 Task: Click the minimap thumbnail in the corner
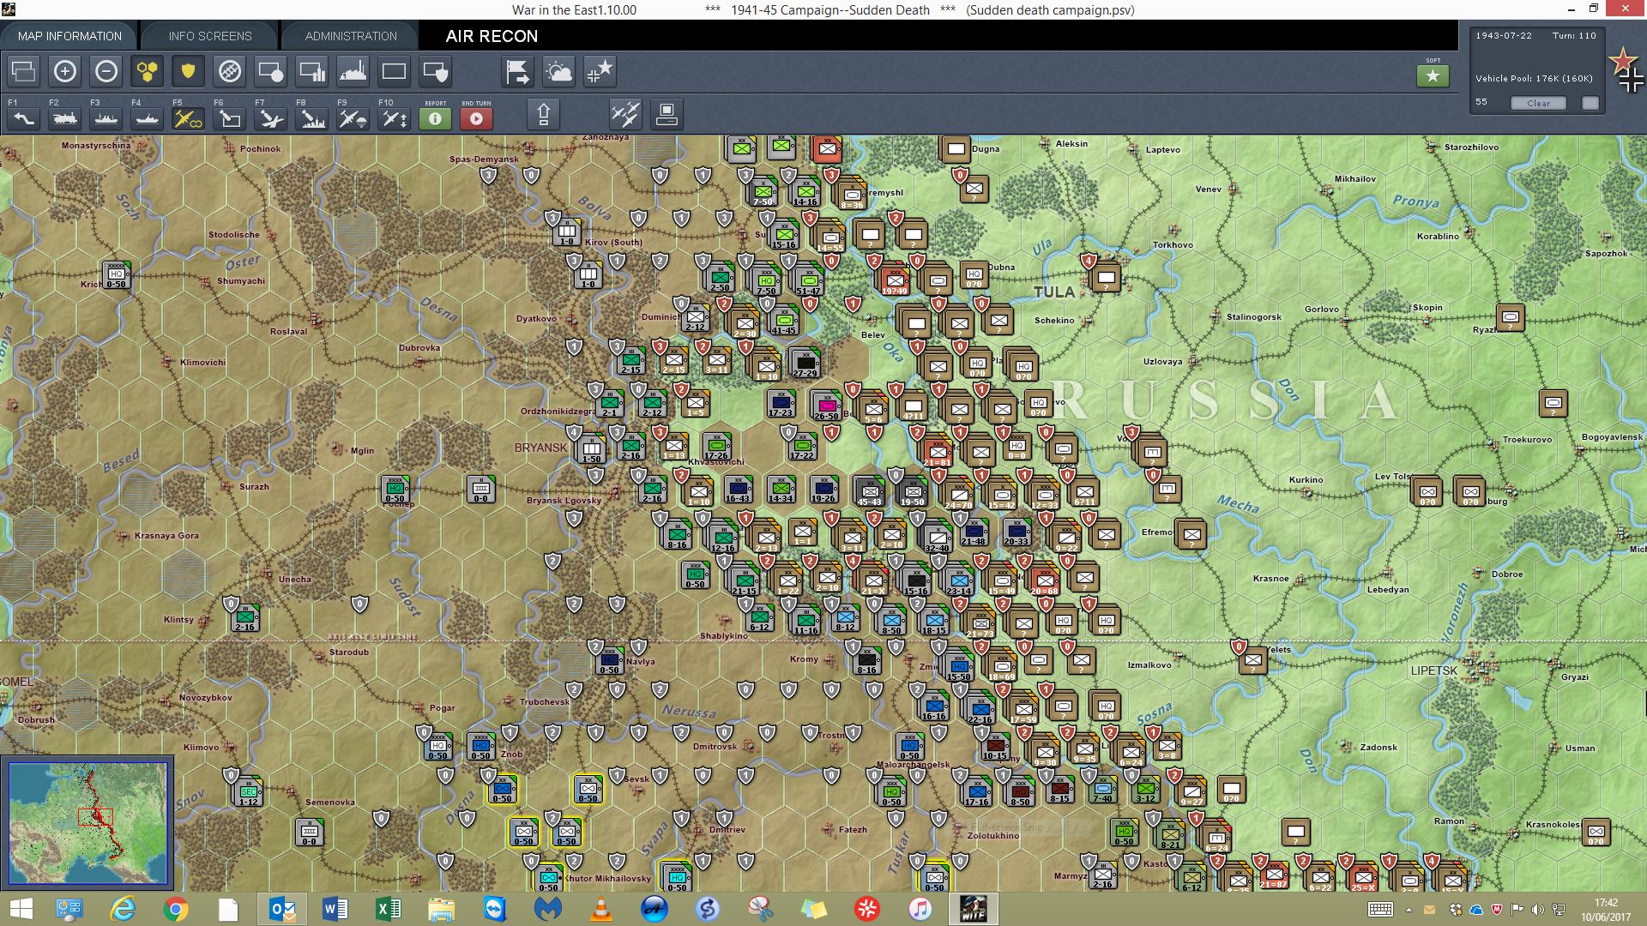pos(87,822)
